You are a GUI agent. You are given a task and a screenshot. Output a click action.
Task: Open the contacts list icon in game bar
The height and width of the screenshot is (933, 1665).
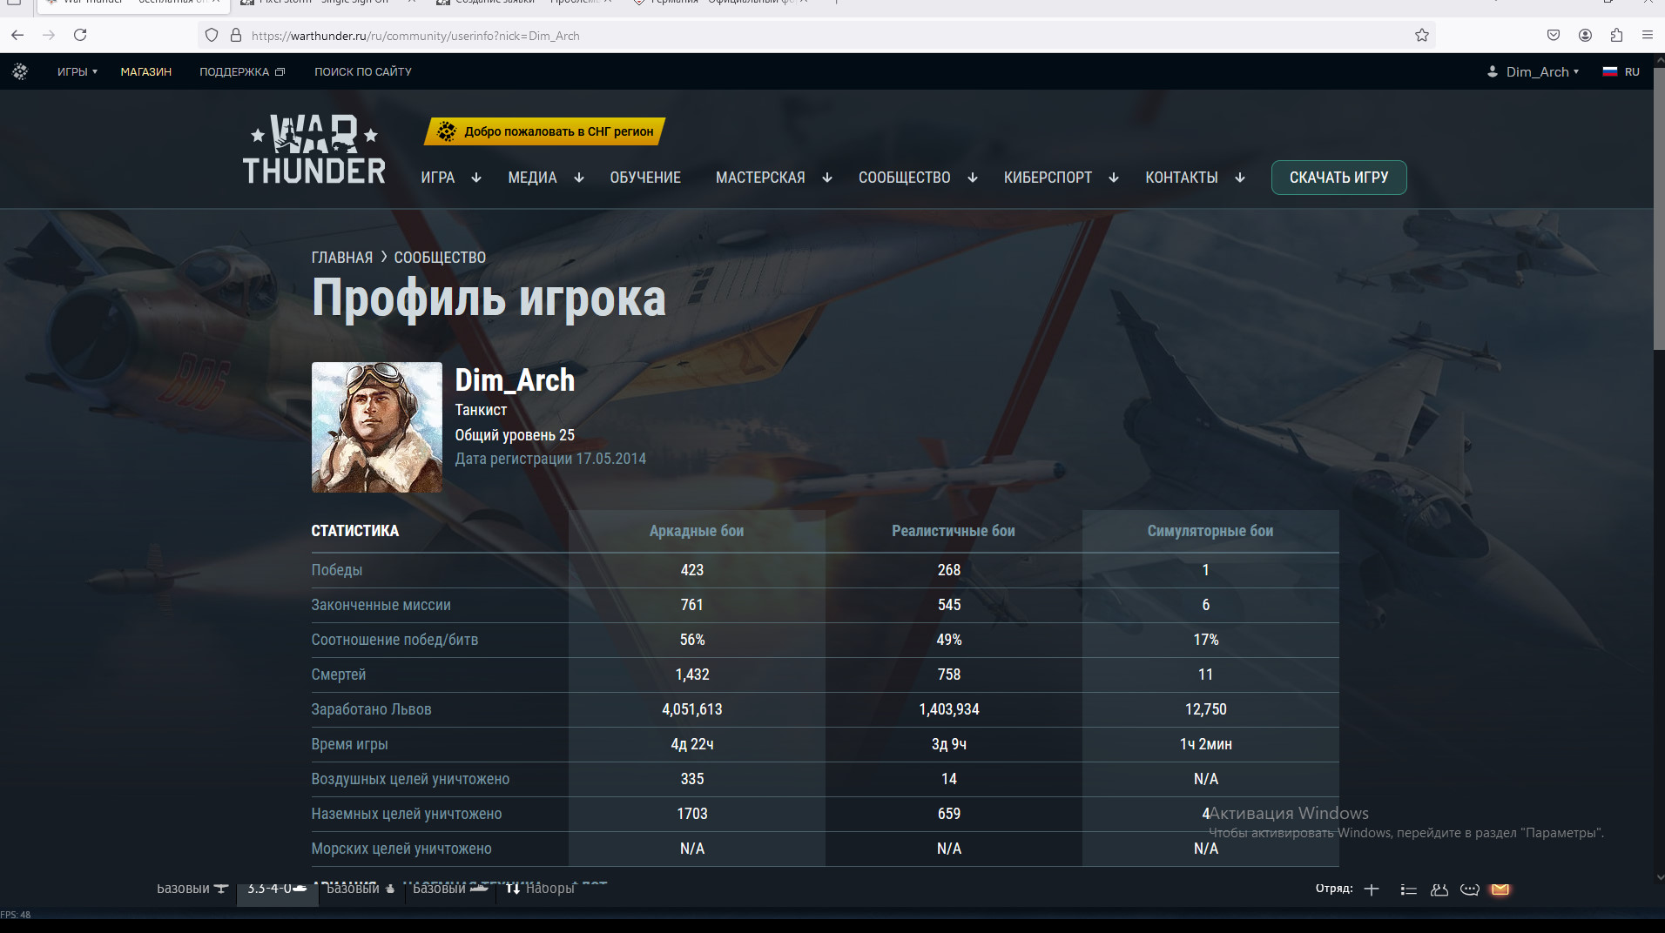[1408, 889]
